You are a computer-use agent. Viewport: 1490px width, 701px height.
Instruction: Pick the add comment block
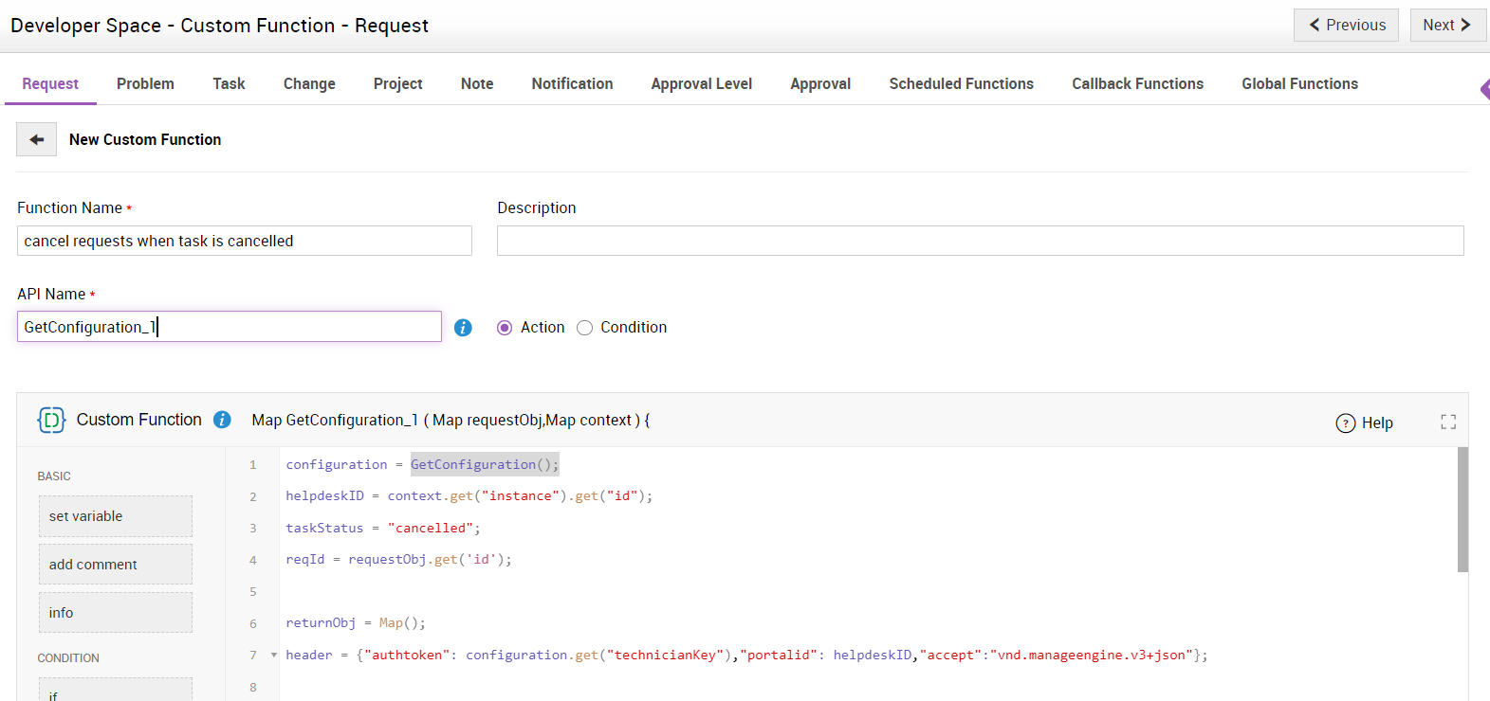click(115, 565)
